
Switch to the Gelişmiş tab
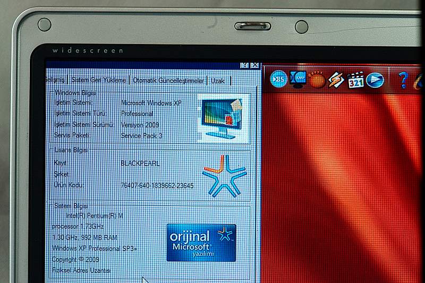tap(55, 80)
